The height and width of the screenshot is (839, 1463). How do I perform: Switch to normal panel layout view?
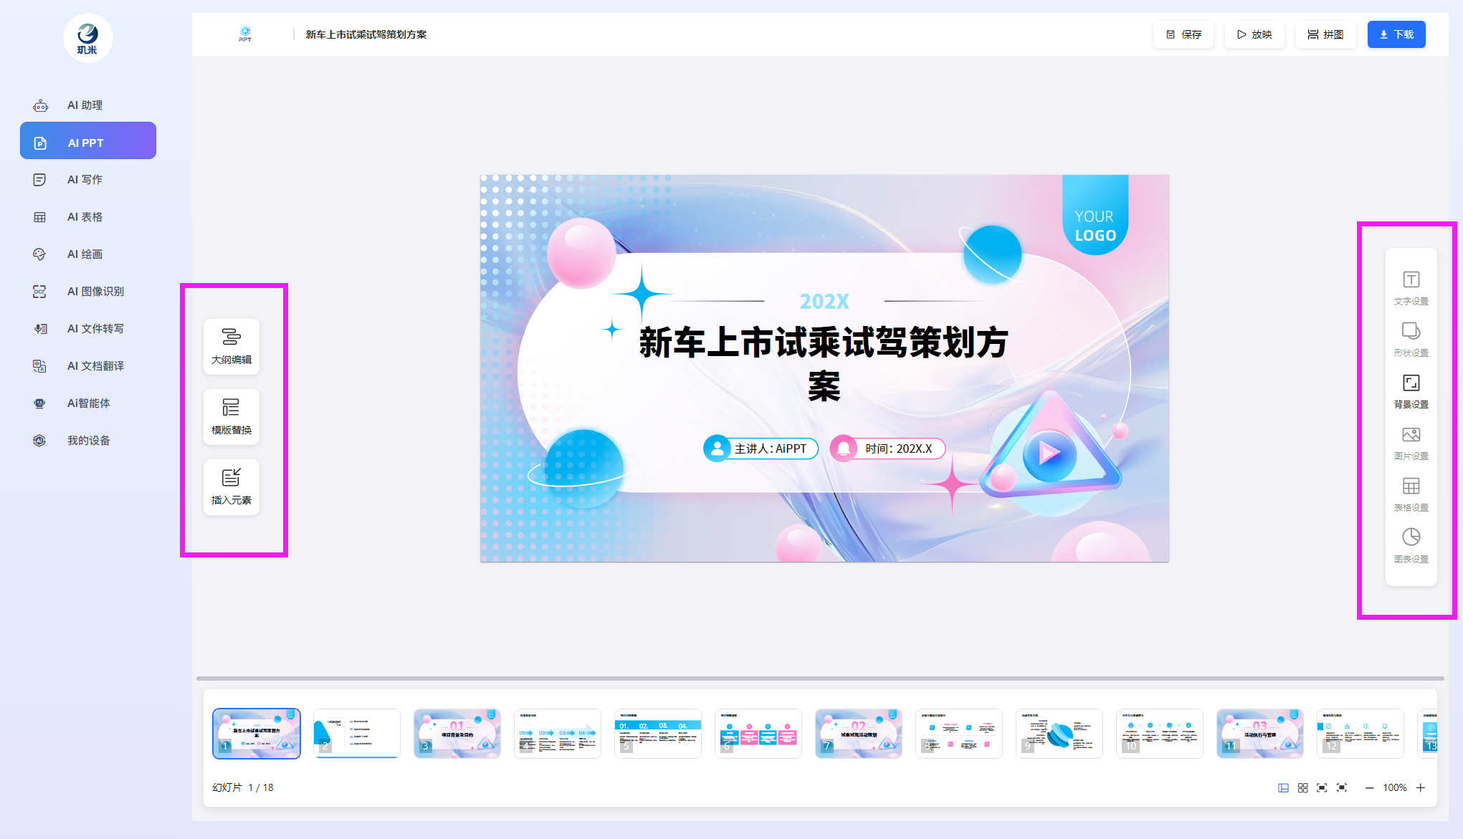(x=1283, y=787)
